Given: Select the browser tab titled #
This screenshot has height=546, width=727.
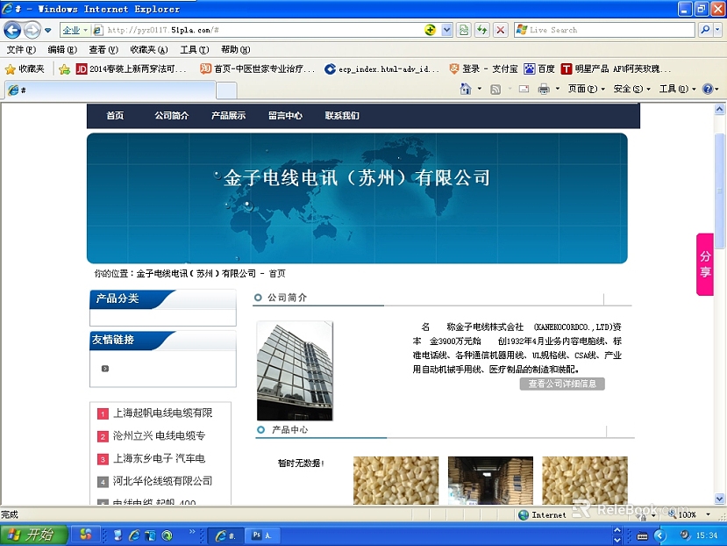Looking at the screenshot, I should [x=110, y=90].
